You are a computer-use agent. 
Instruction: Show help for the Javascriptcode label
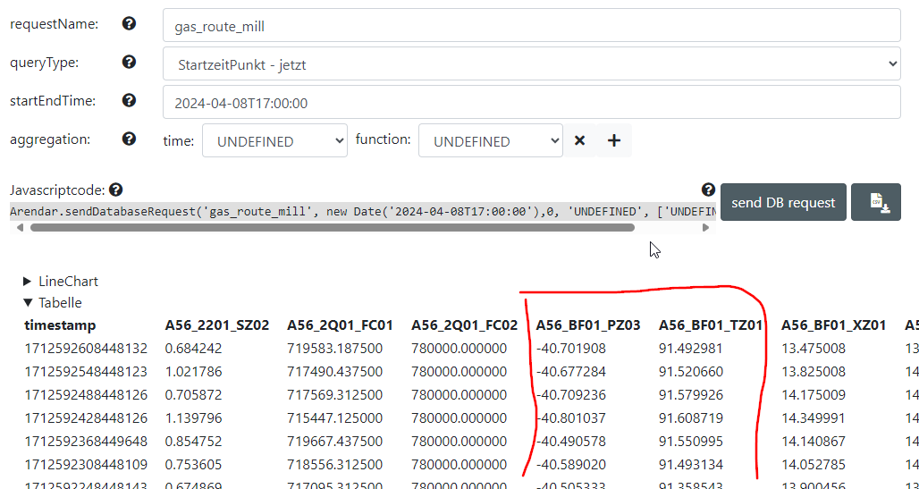[x=116, y=190]
